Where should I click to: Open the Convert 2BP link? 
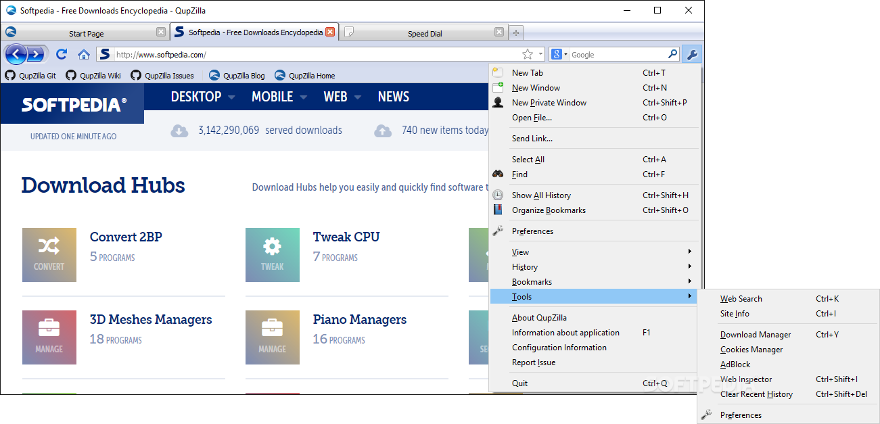(126, 237)
